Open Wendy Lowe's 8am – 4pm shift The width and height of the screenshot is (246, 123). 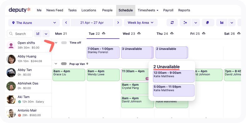coord(103,75)
